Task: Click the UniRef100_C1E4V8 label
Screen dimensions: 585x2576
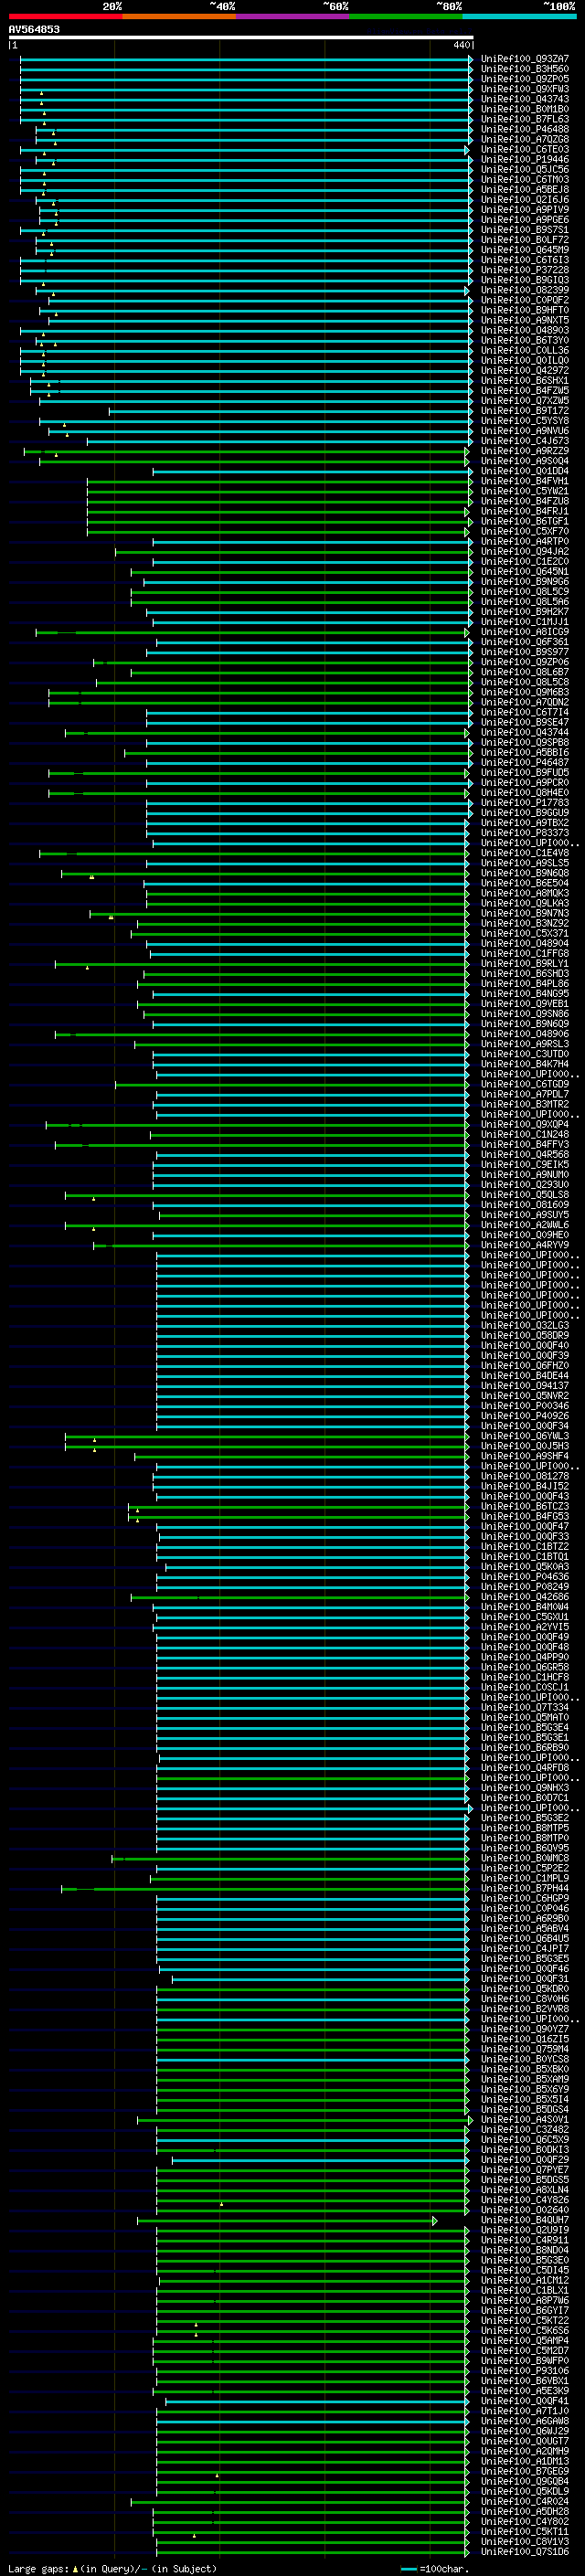Action: tap(525, 853)
